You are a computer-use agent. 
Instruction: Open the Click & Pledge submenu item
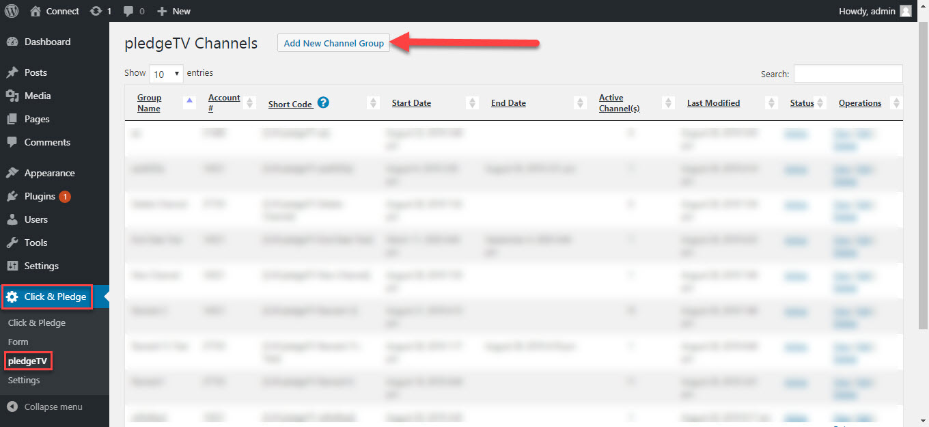(x=37, y=322)
